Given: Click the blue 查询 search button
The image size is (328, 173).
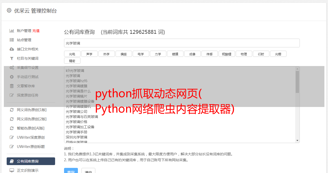Looking at the screenshot, I should 71,170.
